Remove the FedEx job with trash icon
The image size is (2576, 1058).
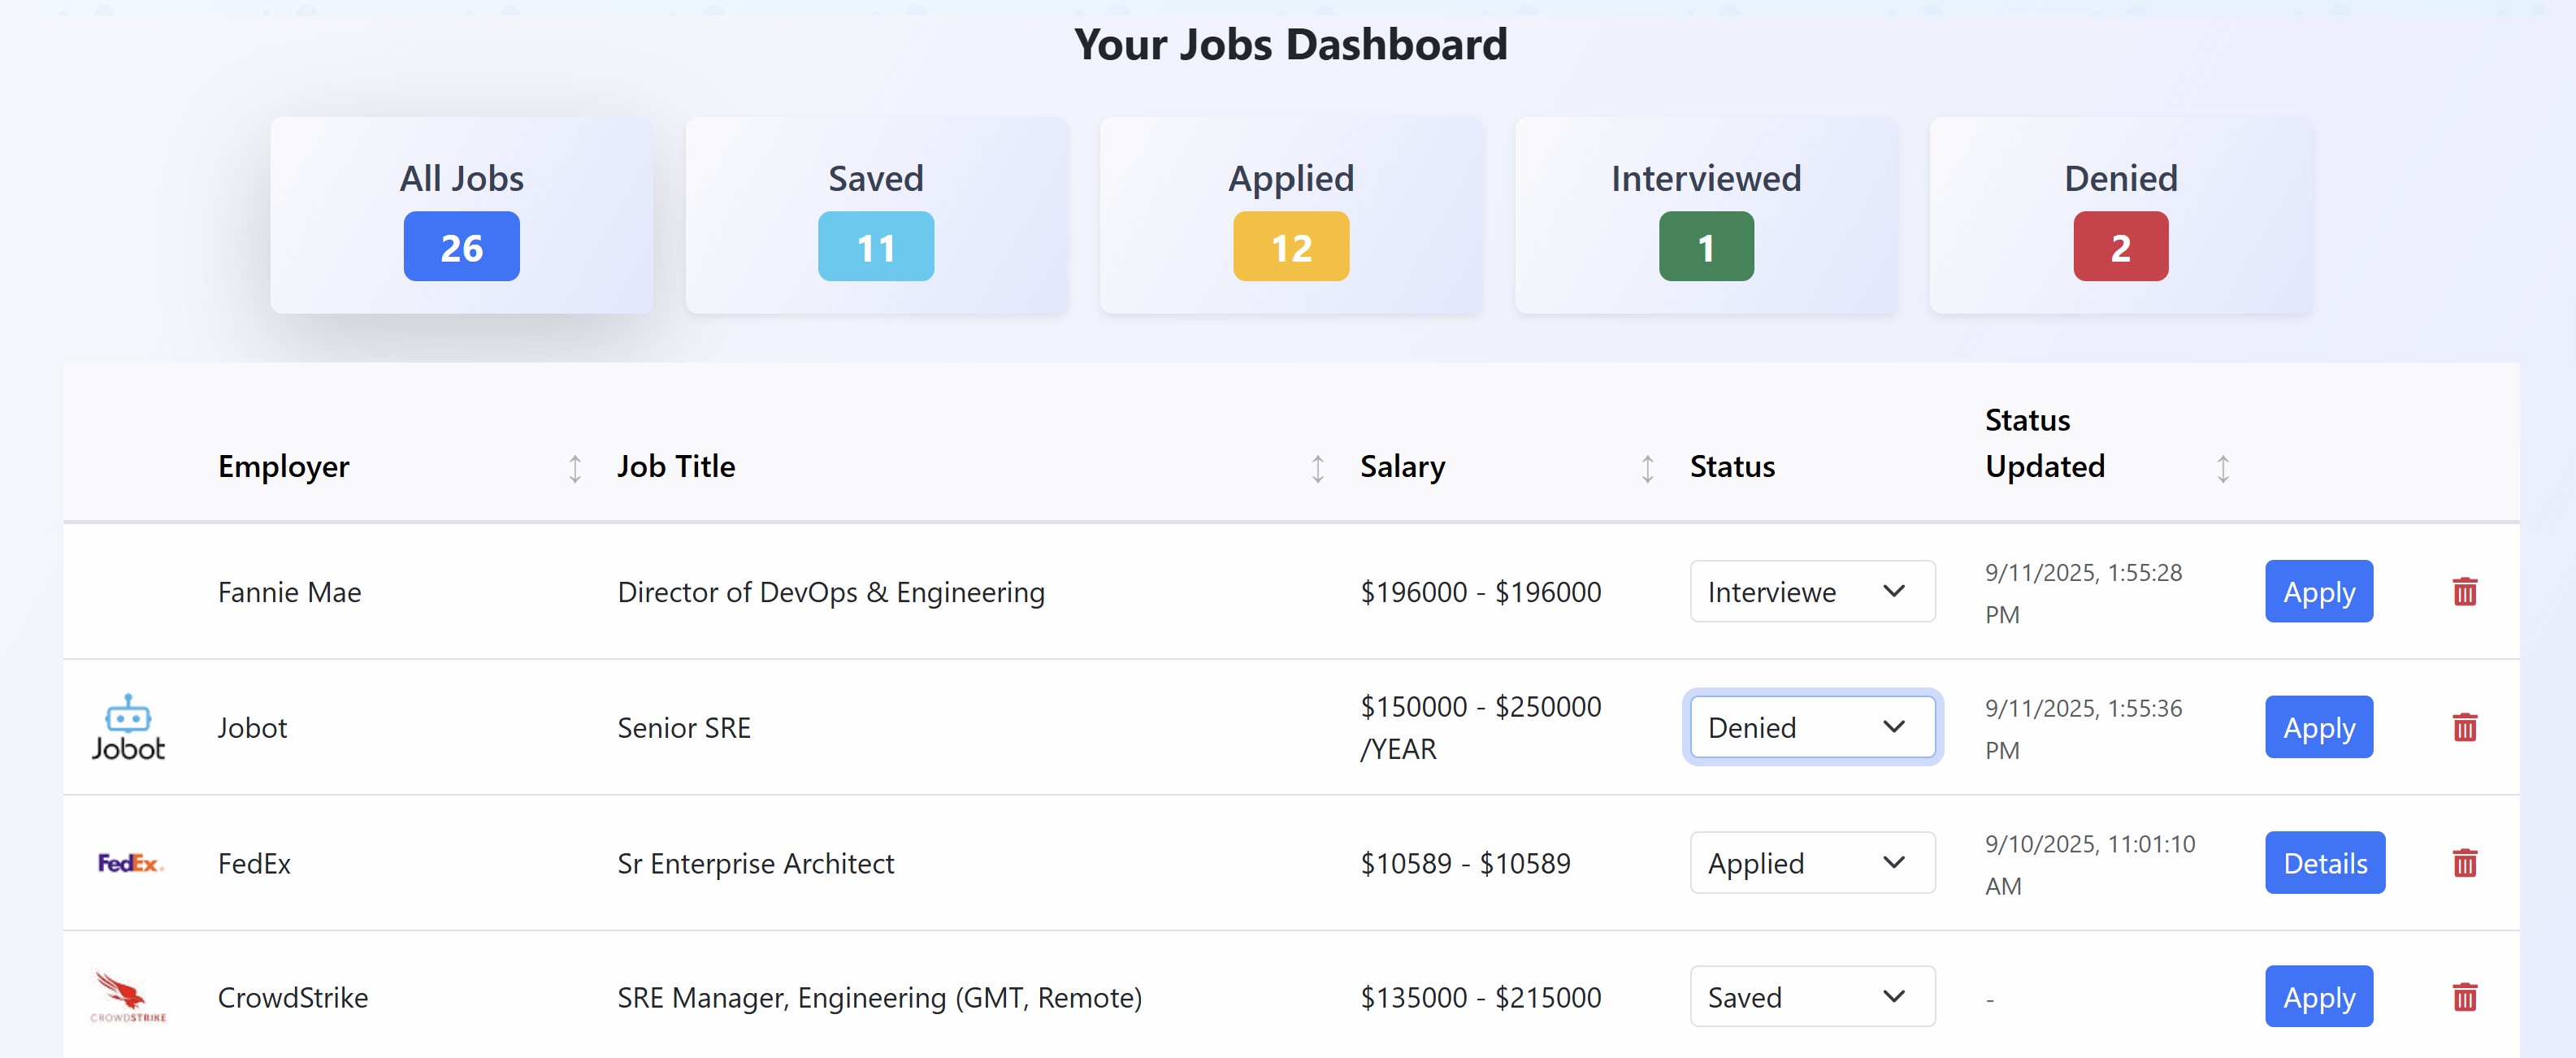(2464, 863)
